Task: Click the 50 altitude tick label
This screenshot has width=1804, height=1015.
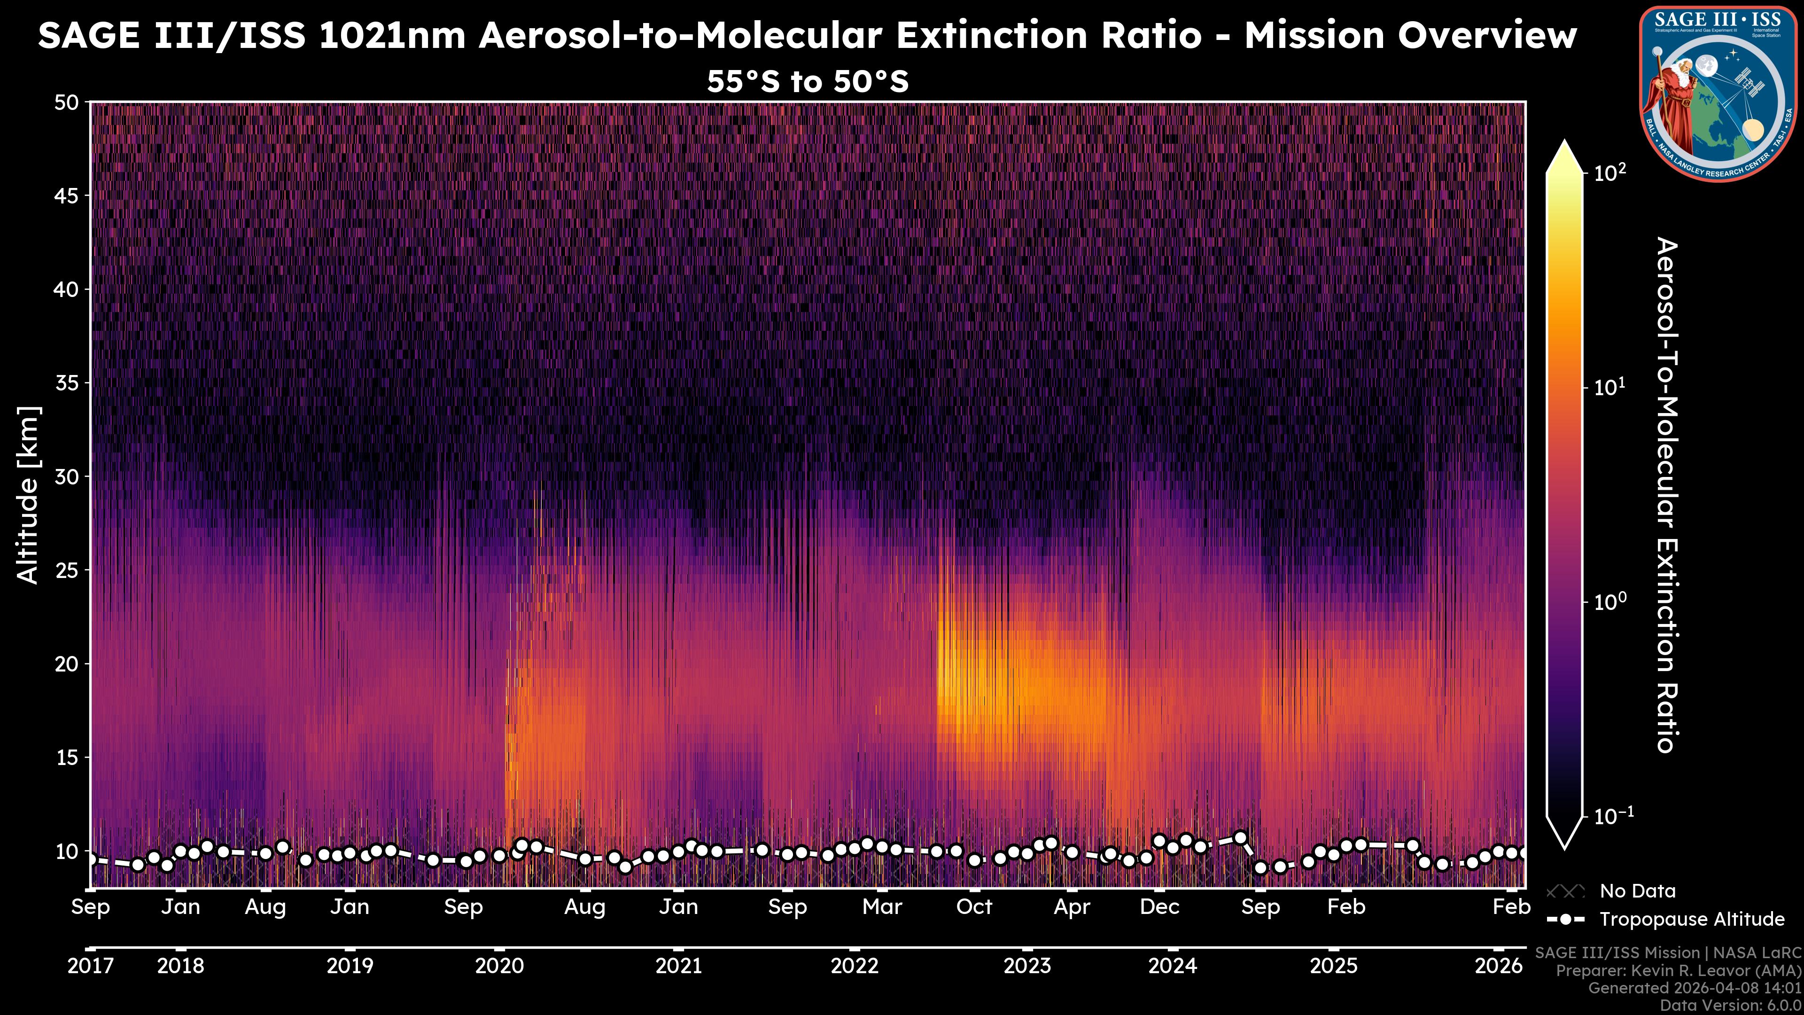Action: pos(67,102)
